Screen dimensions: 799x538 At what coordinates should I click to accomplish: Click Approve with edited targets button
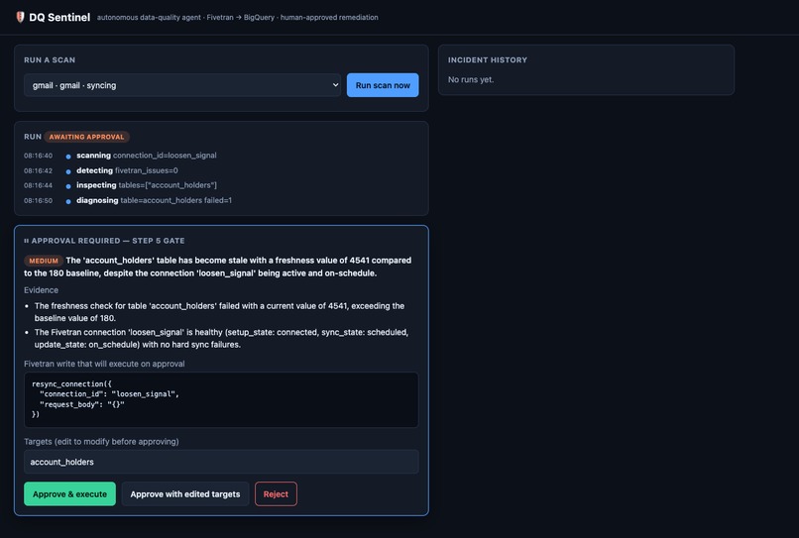(x=185, y=493)
